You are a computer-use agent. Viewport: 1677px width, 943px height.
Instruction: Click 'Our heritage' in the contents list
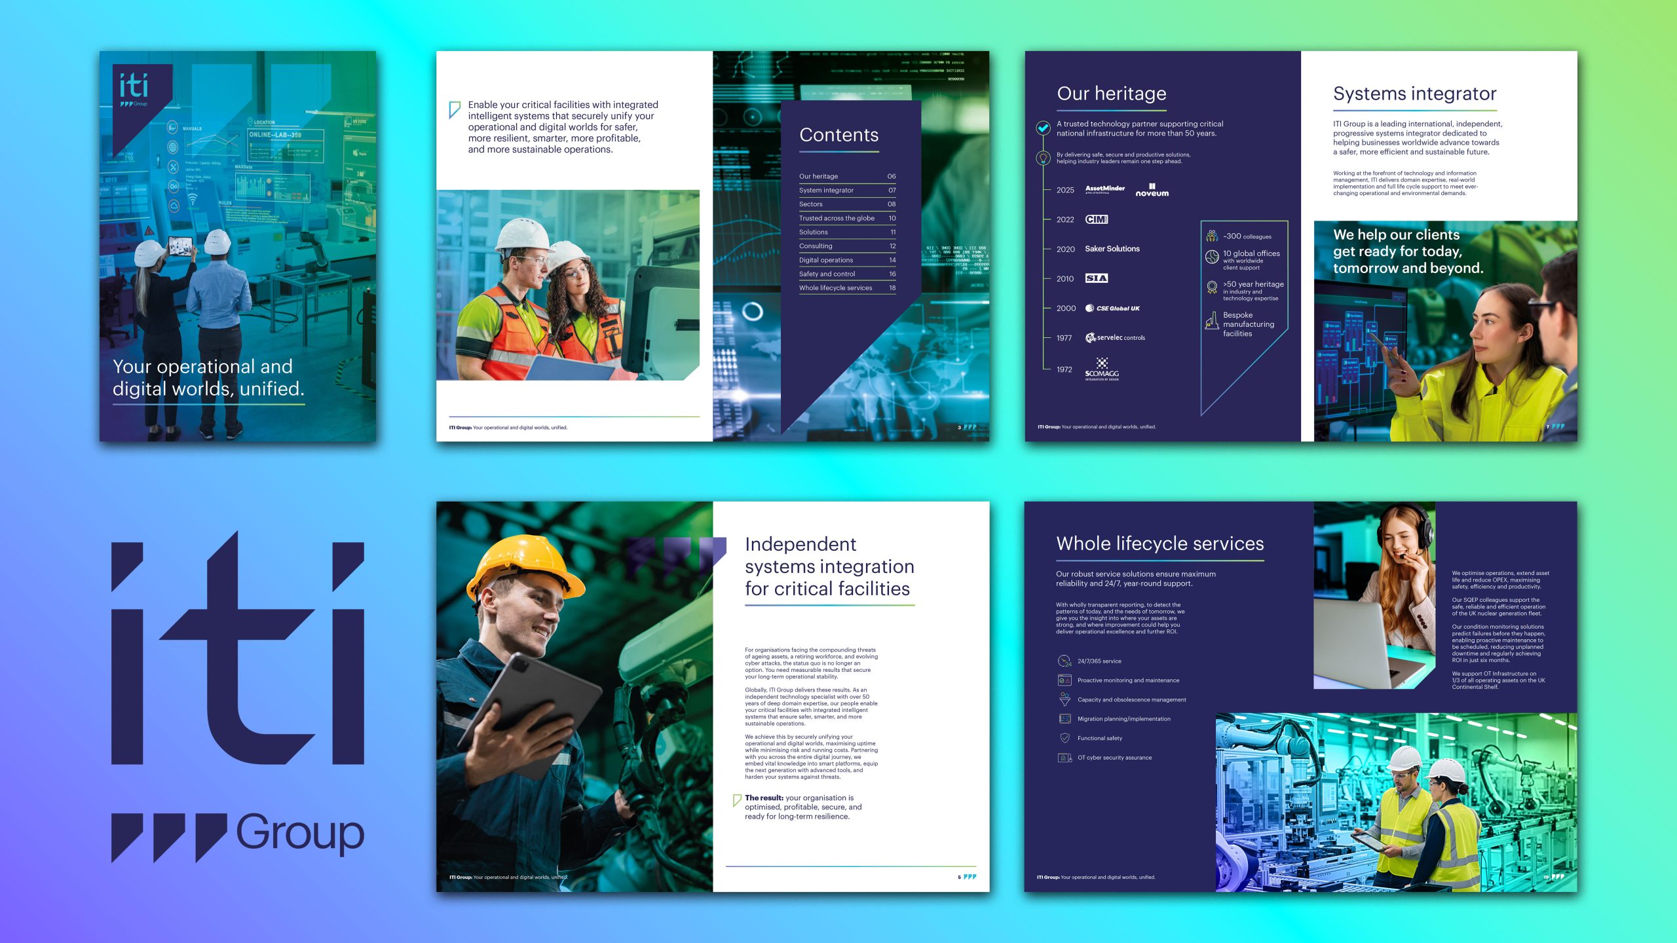[x=847, y=176]
